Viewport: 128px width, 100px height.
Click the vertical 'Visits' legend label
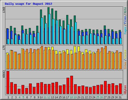(x=125, y=54)
